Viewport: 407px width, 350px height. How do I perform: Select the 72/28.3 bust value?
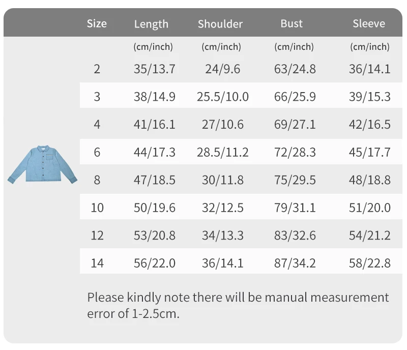(x=295, y=152)
